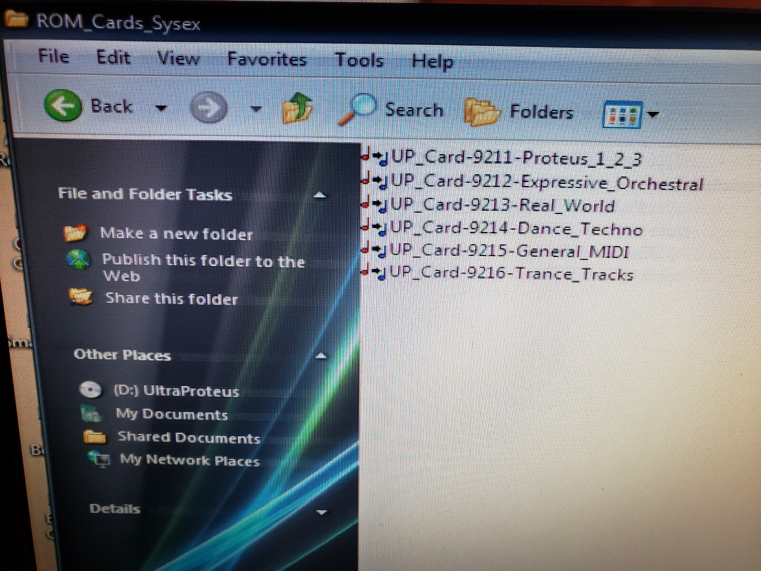
Task: Open the Tools menu
Action: (x=359, y=60)
